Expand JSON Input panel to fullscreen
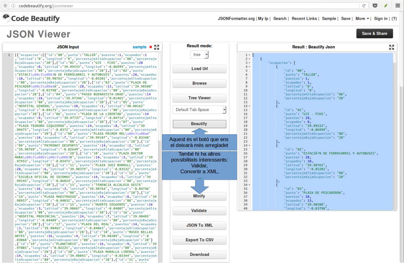 pos(157,47)
